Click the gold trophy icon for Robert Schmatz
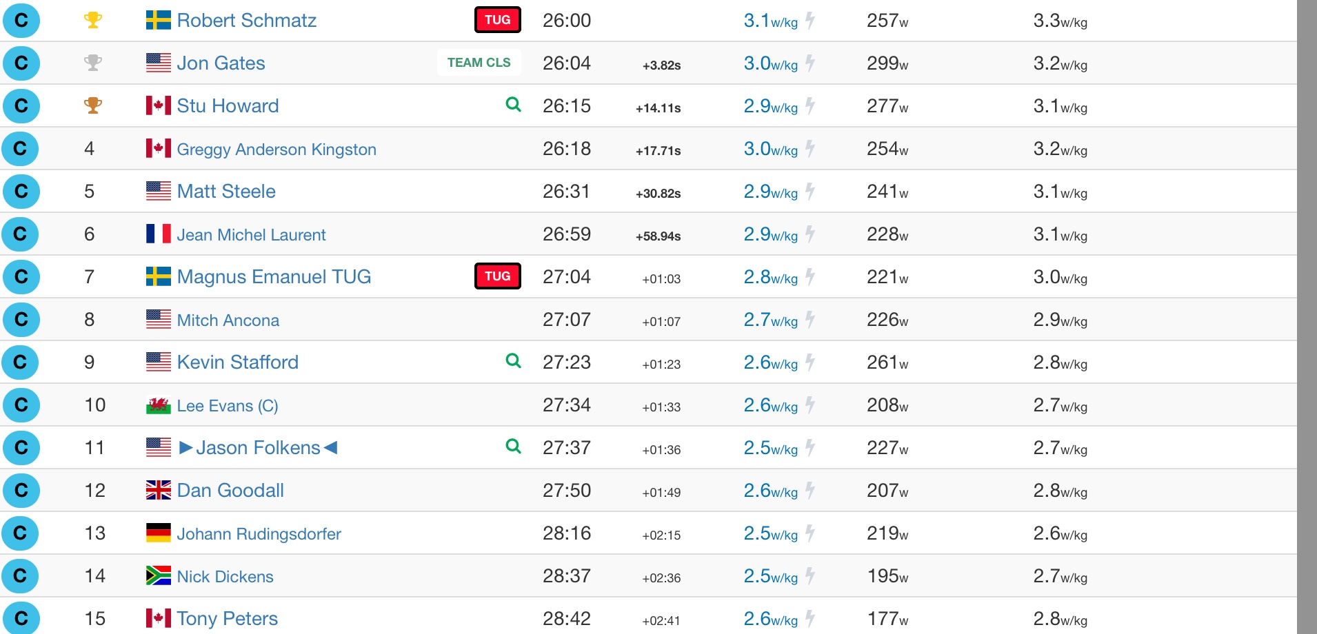The height and width of the screenshot is (634, 1317). [x=93, y=20]
